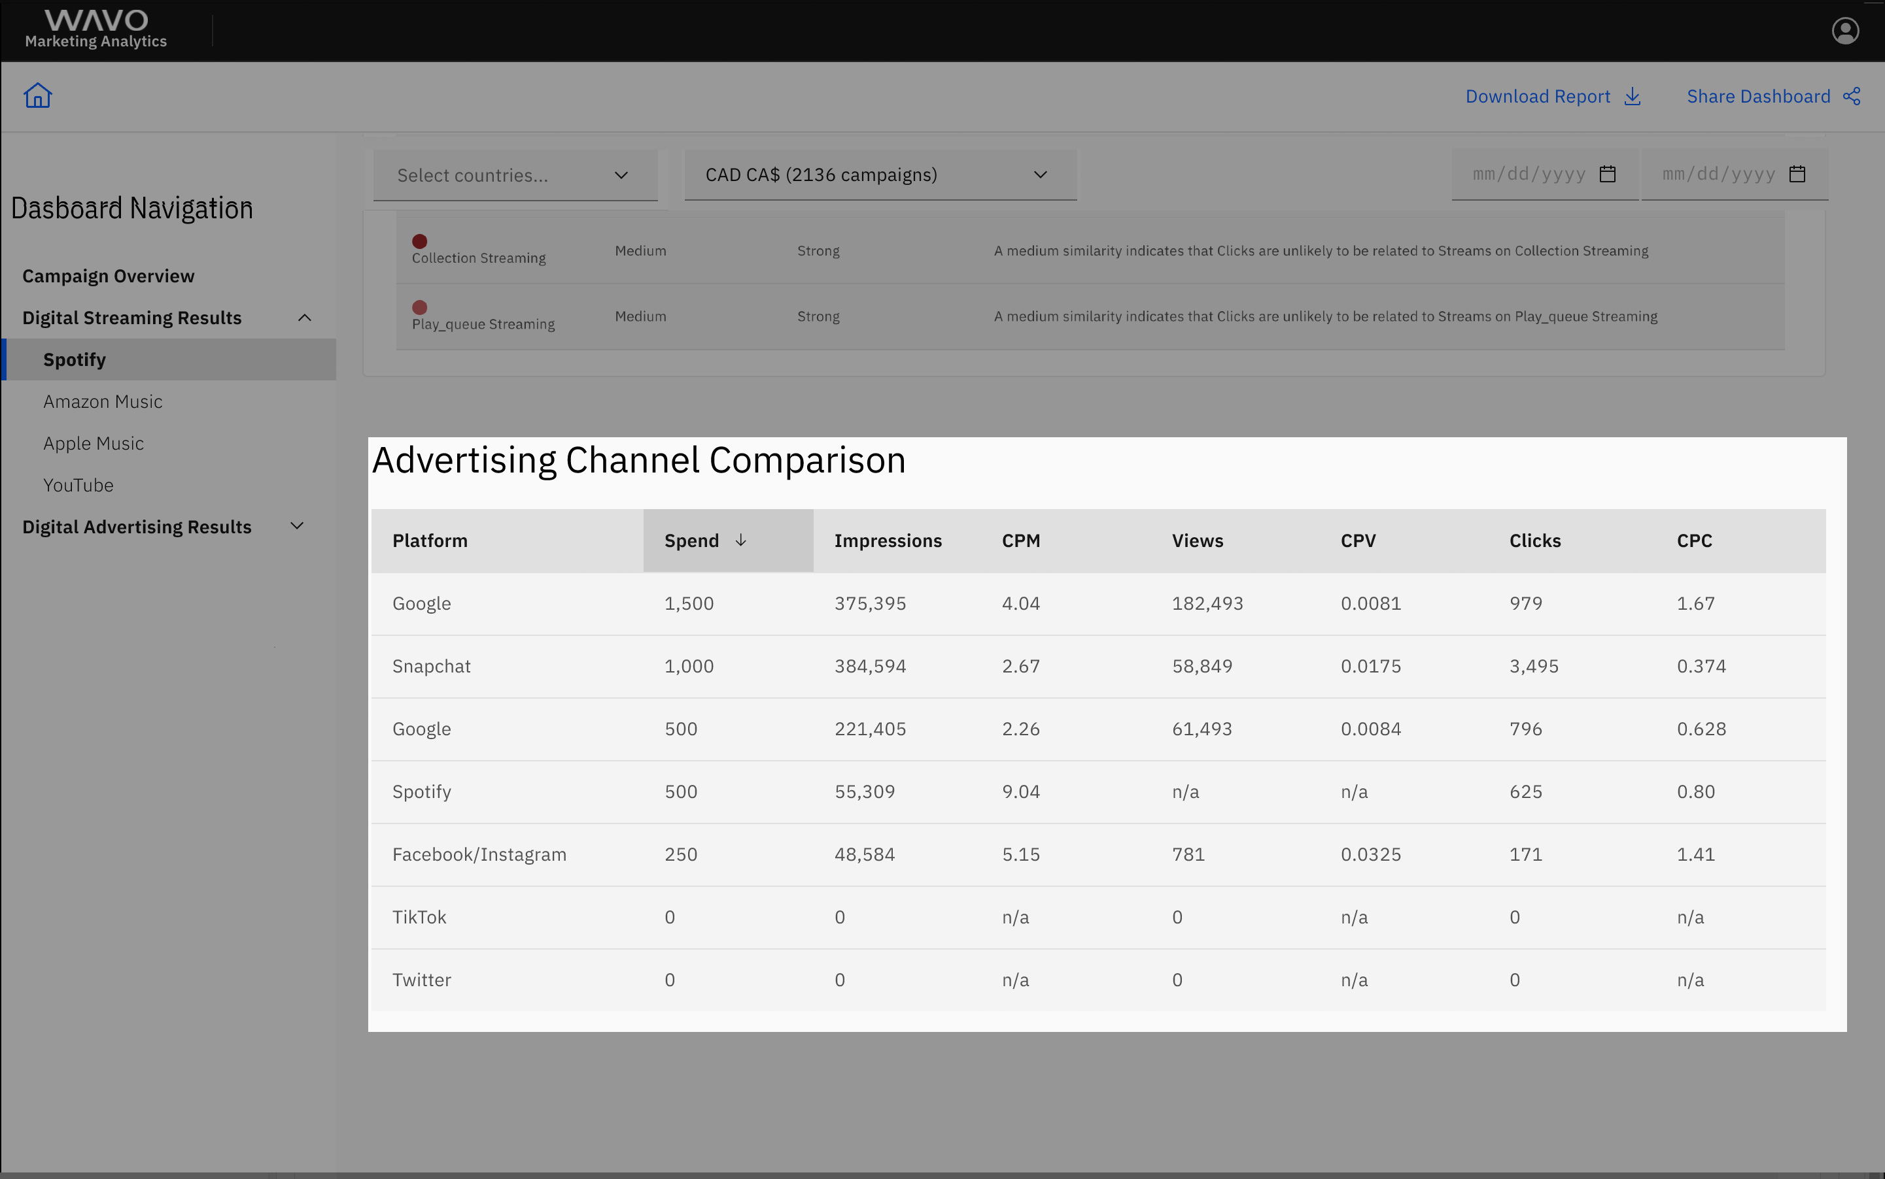Viewport: 1885px width, 1179px height.
Task: Click the 384,594 impressions value
Action: coord(870,666)
